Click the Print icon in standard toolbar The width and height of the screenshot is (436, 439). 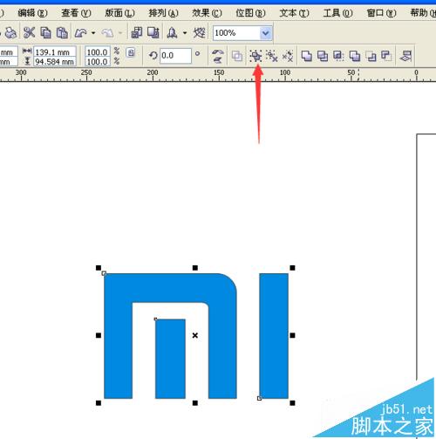point(10,33)
